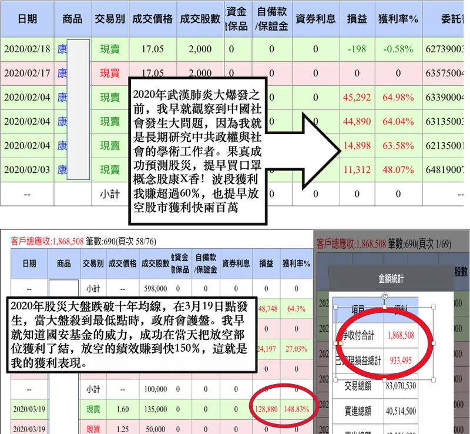Screen dimensions: 470x434
Task: Click the right-middle selection handle of the ellipse
Action: [x=434, y=343]
